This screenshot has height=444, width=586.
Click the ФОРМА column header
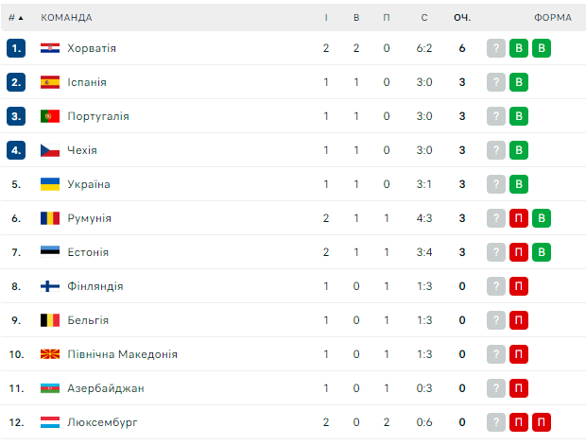(x=552, y=17)
